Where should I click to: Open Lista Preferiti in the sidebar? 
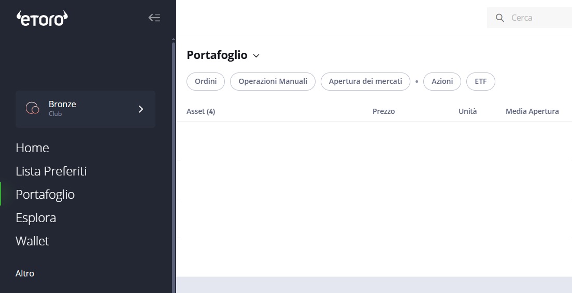(51, 171)
